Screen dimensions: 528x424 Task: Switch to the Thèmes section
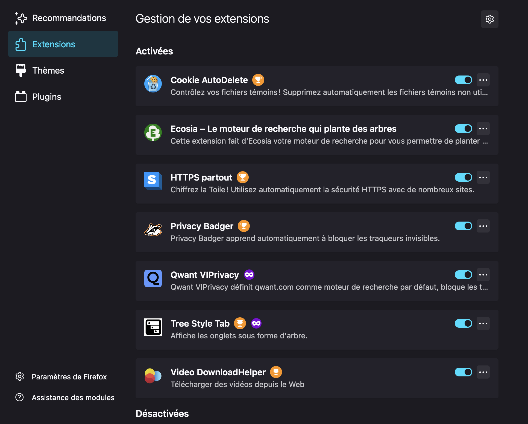(48, 71)
